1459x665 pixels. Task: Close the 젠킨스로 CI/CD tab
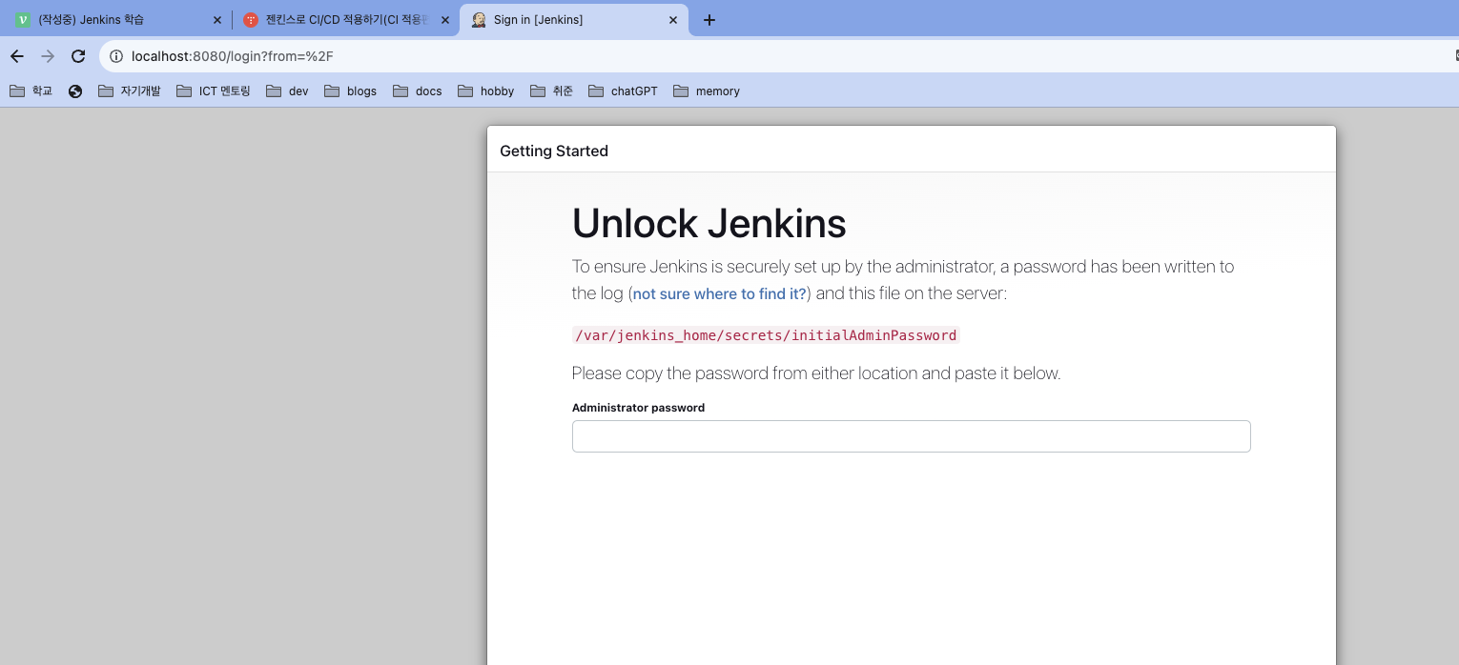pyautogui.click(x=444, y=20)
